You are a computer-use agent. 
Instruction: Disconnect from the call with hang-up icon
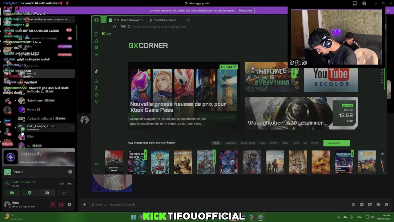[69, 184]
